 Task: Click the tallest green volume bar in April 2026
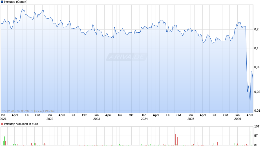251,138
